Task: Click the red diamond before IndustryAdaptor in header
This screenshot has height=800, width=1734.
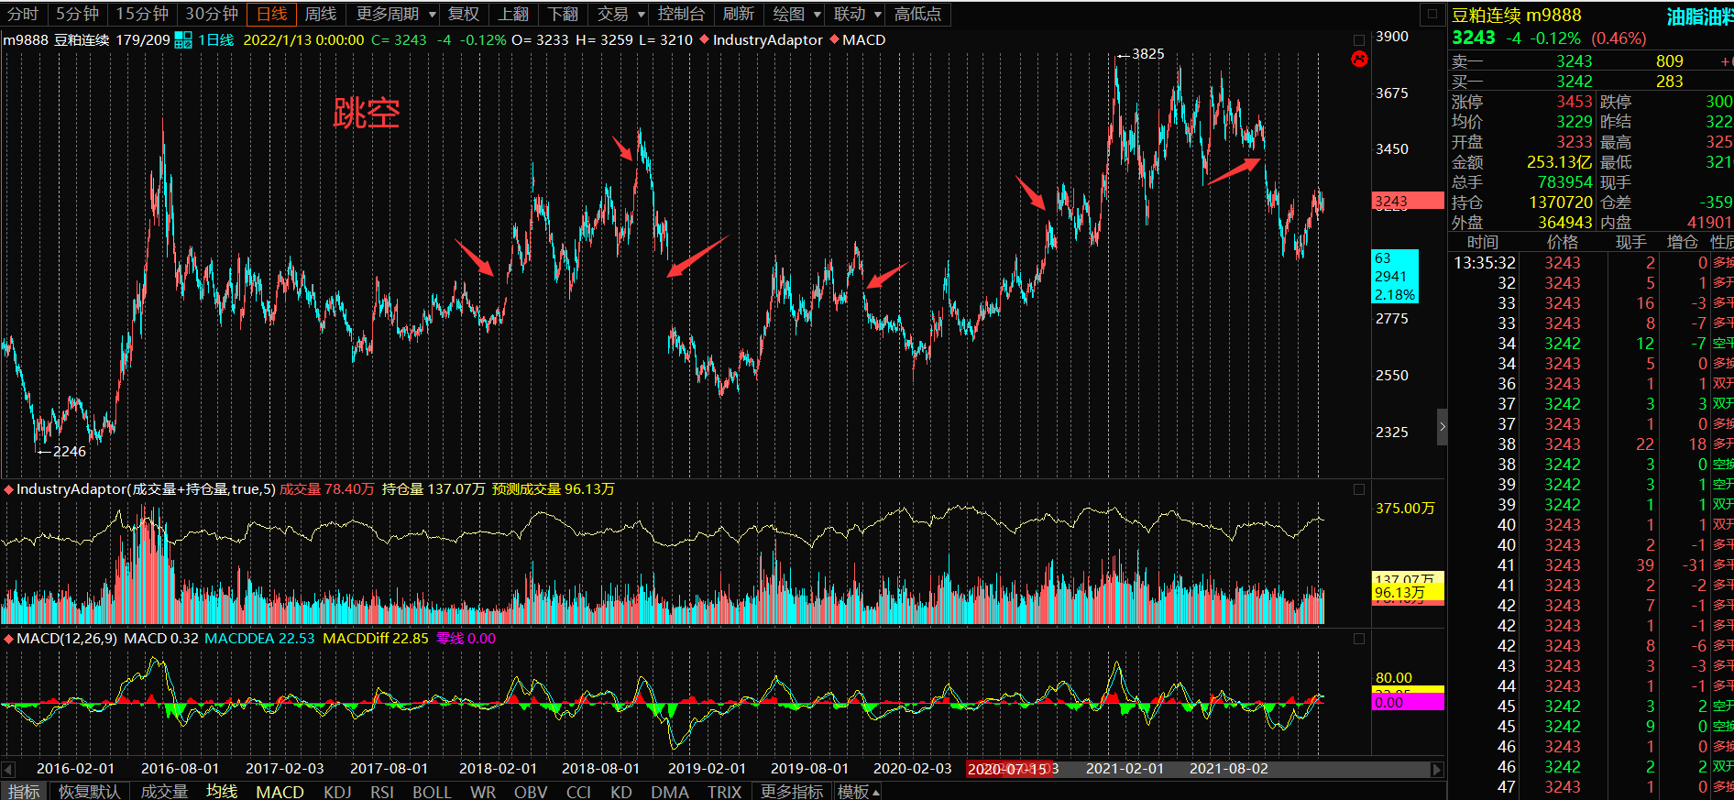Action: 704,39
